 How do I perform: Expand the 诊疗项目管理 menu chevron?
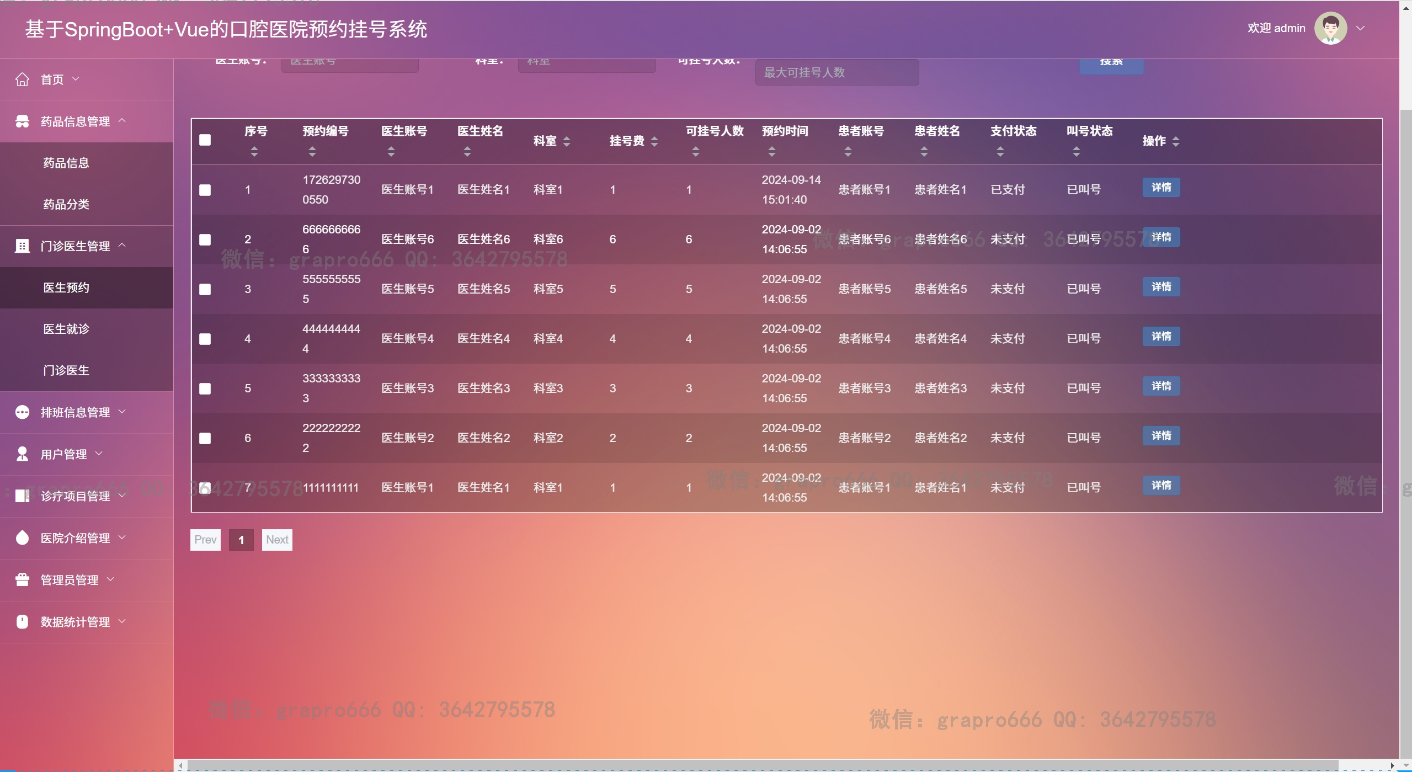[x=122, y=496]
